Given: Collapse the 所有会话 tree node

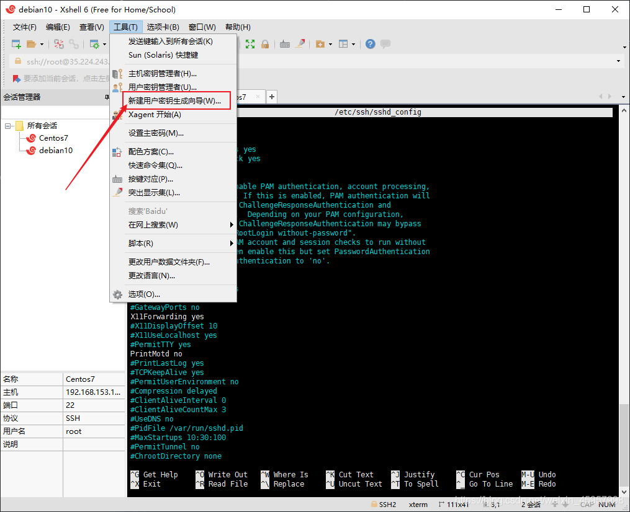Looking at the screenshot, I should [7, 126].
